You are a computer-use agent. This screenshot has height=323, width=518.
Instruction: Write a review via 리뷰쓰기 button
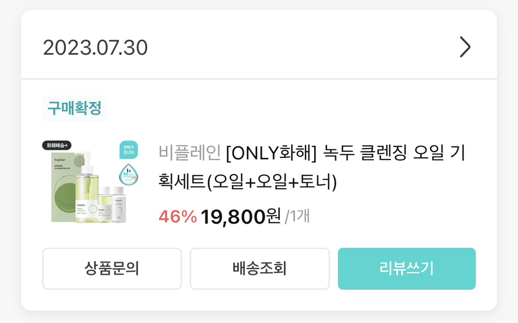pos(407,269)
